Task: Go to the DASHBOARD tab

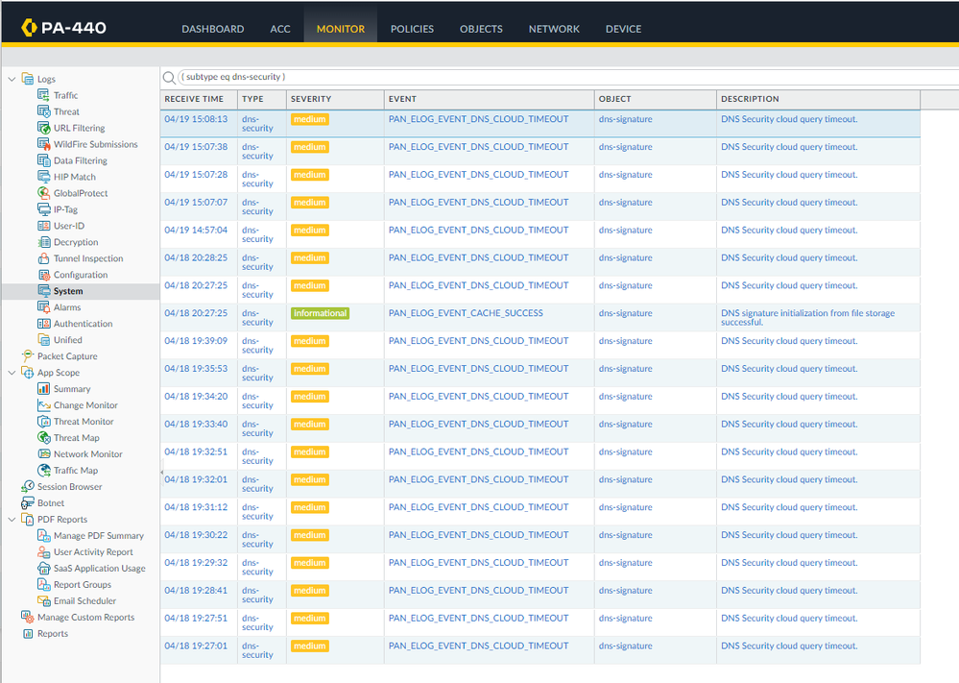Action: click(x=212, y=29)
